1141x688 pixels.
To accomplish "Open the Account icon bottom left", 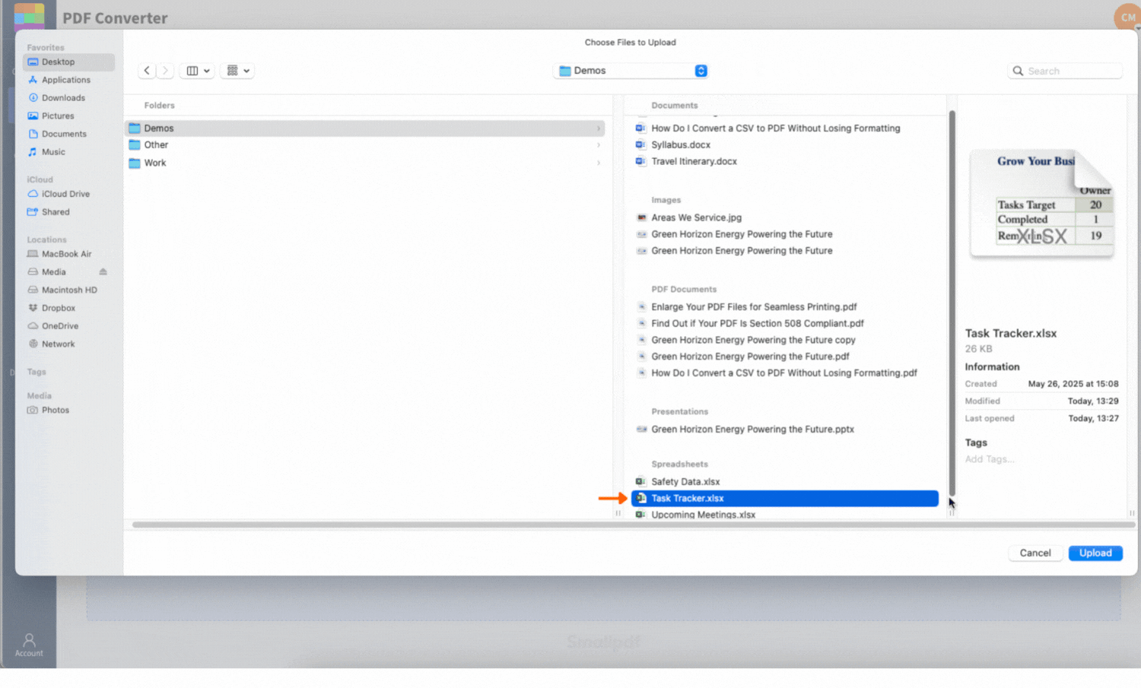I will (28, 642).
